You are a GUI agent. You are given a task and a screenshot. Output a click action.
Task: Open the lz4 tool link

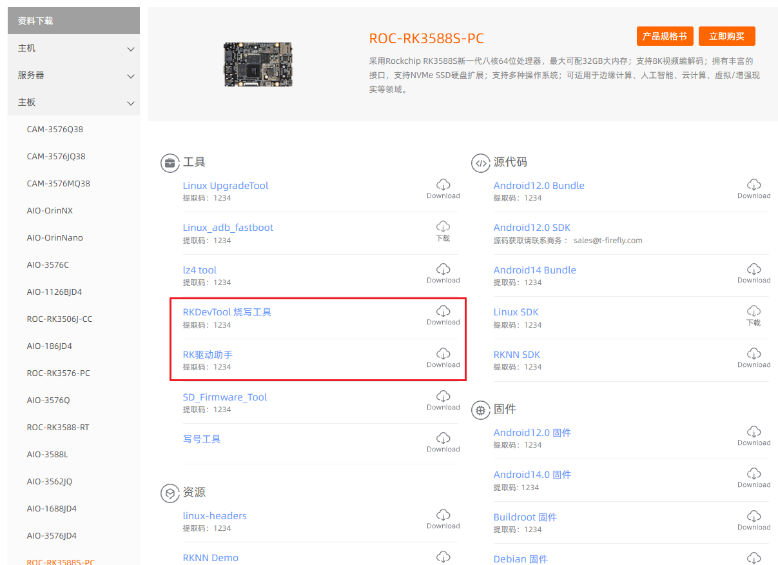click(200, 270)
